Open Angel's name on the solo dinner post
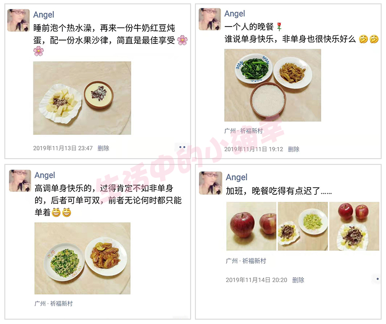Image resolution: width=386 pixels, height=324 pixels. [x=234, y=13]
